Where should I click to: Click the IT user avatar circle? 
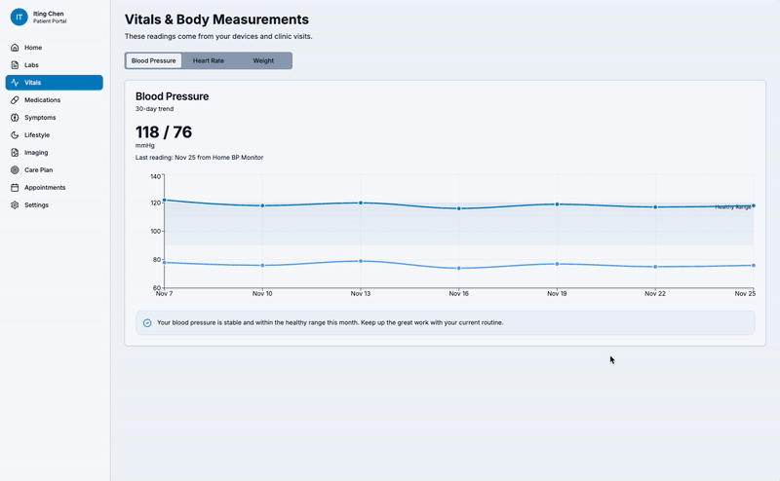tap(19, 17)
